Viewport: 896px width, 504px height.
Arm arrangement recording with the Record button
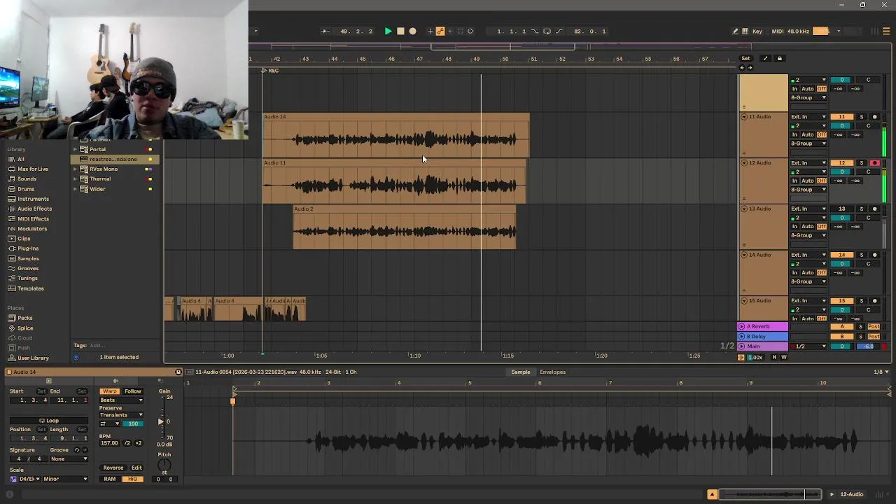point(412,31)
